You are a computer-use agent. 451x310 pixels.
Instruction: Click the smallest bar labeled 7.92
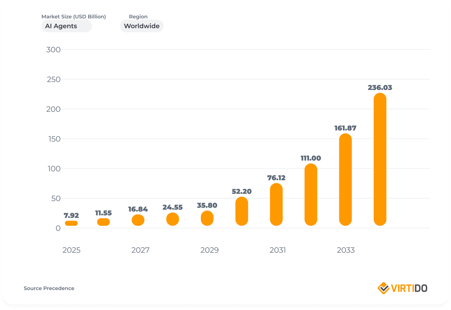(x=72, y=223)
